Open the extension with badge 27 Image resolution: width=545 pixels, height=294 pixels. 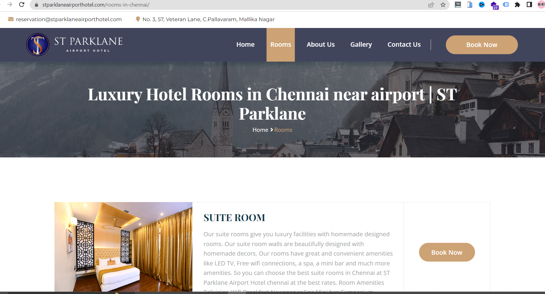pyautogui.click(x=494, y=5)
